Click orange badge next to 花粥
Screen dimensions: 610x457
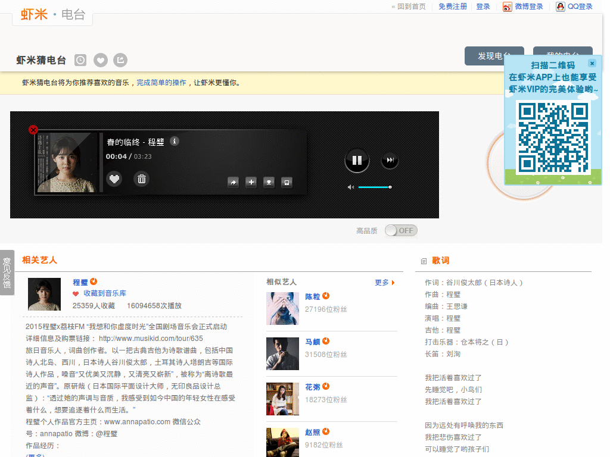click(326, 386)
